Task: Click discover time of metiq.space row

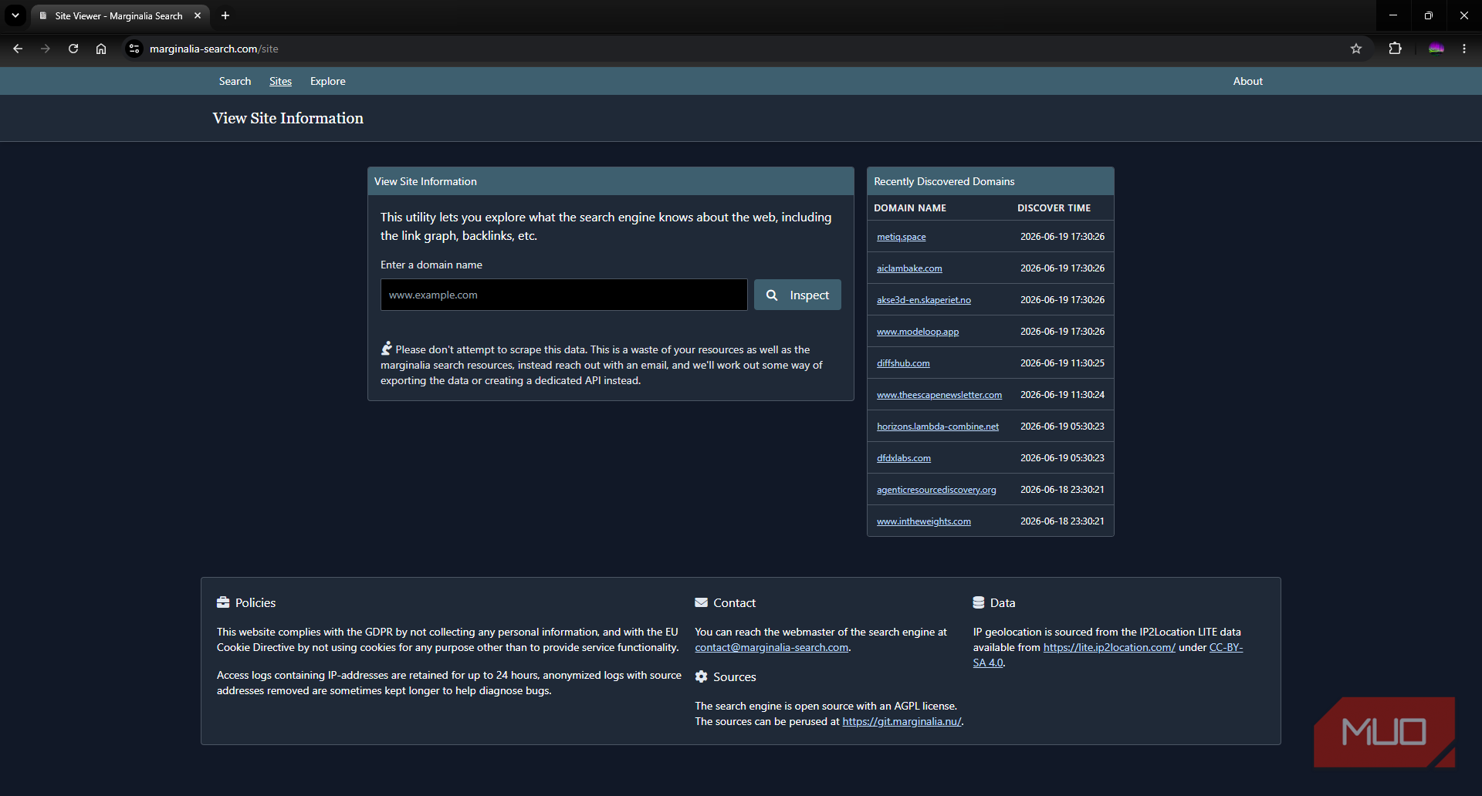Action: [x=1062, y=237]
